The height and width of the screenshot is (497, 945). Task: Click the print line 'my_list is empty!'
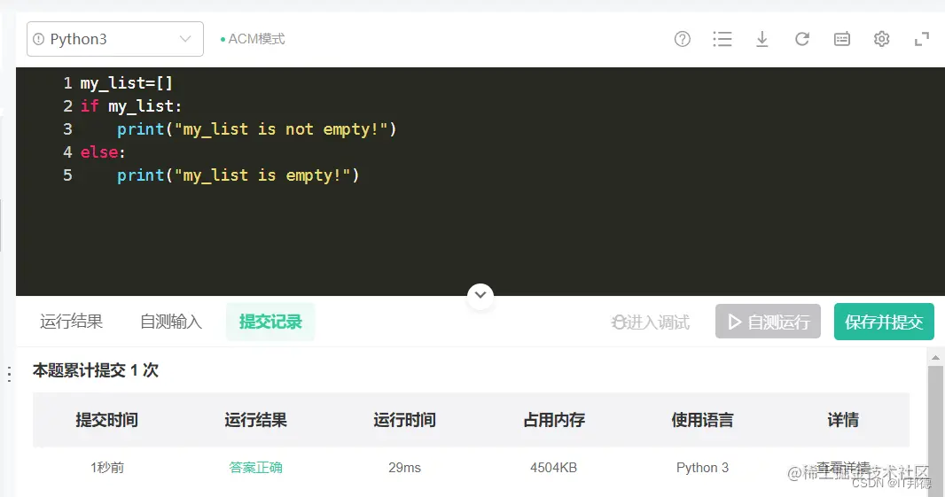(x=238, y=175)
